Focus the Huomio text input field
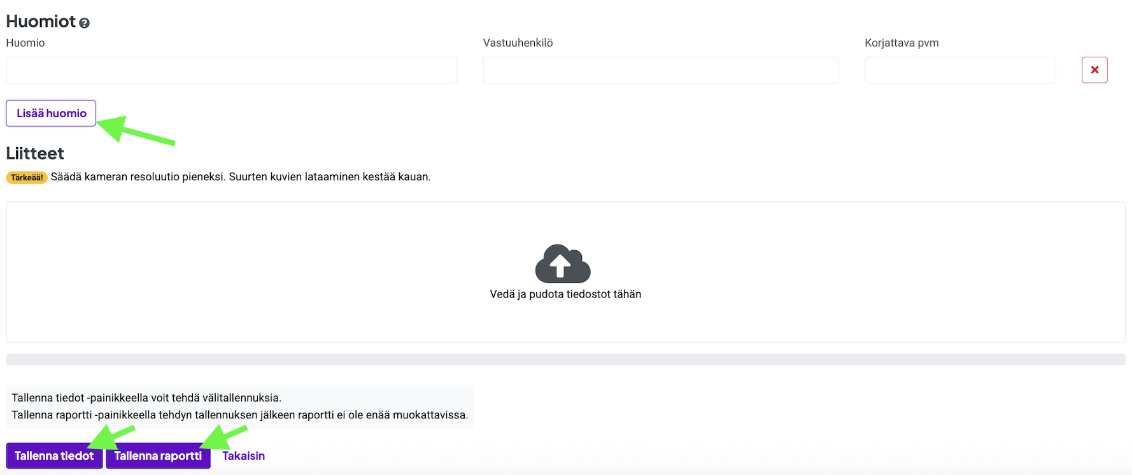The width and height of the screenshot is (1132, 475). (232, 70)
